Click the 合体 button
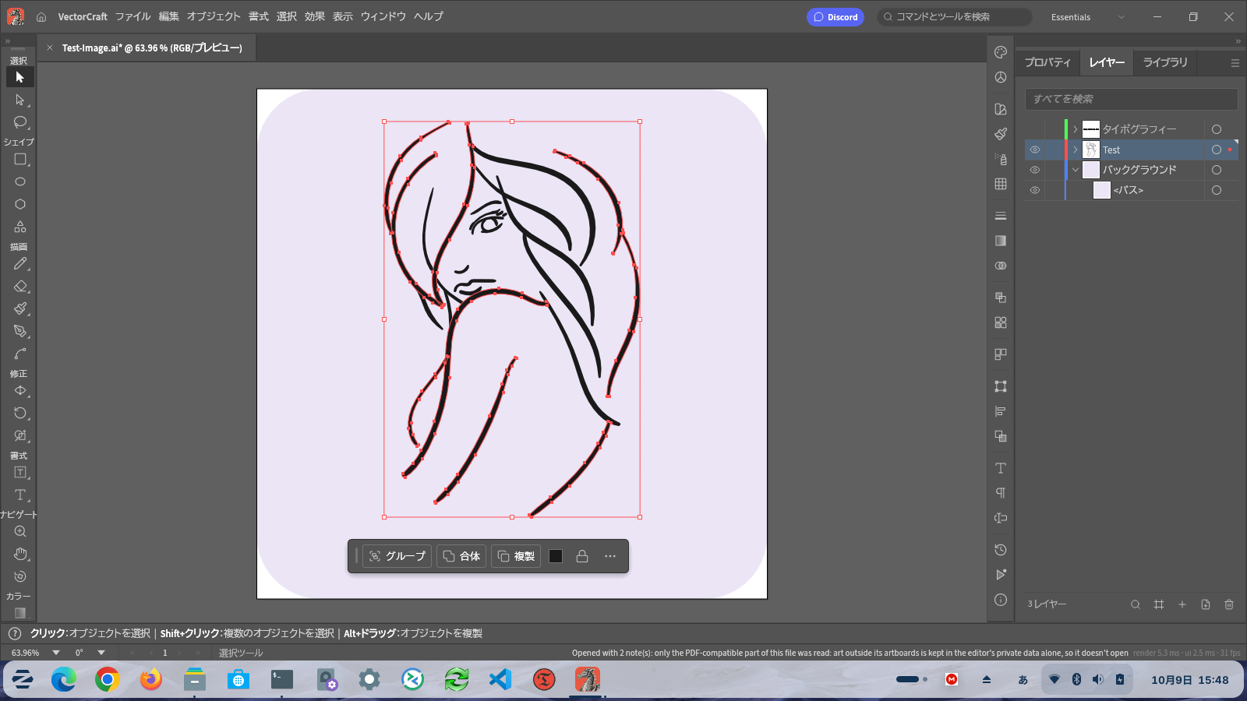The image size is (1247, 701). coord(461,556)
